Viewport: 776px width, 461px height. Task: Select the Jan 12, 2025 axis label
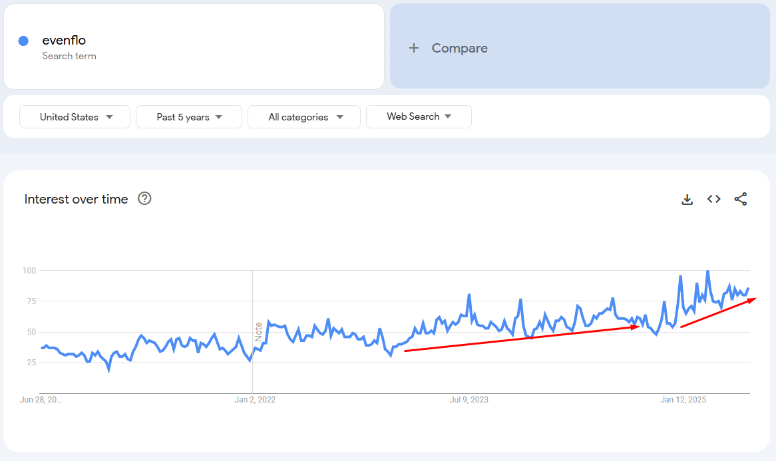pyautogui.click(x=683, y=400)
